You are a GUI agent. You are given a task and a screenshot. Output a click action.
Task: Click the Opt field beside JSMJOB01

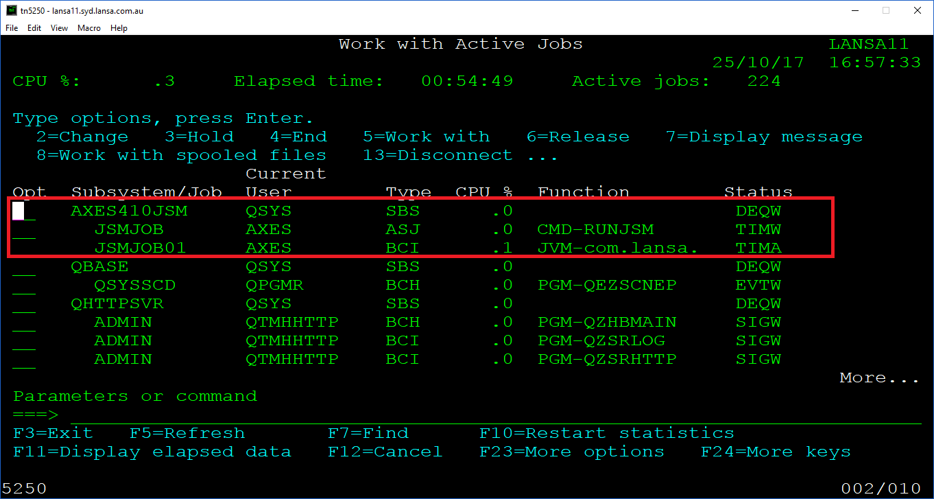[x=23, y=248]
